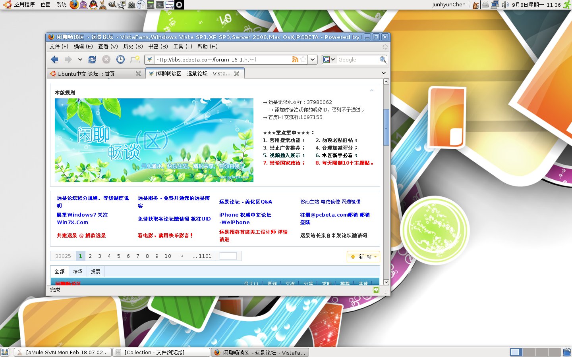The width and height of the screenshot is (572, 357).
Task: Open the volume control speaker icon
Action: click(505, 5)
